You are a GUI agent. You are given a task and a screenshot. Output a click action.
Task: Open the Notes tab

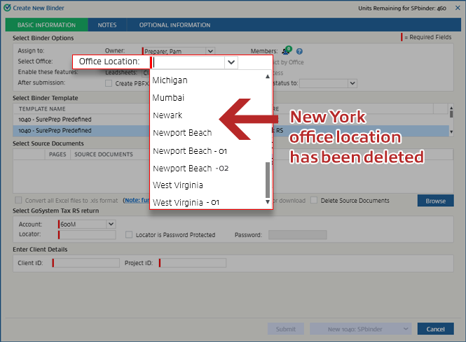click(107, 25)
